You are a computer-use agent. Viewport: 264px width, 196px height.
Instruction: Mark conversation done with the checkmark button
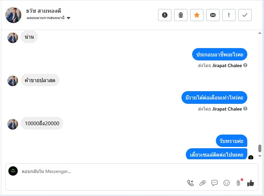(x=245, y=15)
